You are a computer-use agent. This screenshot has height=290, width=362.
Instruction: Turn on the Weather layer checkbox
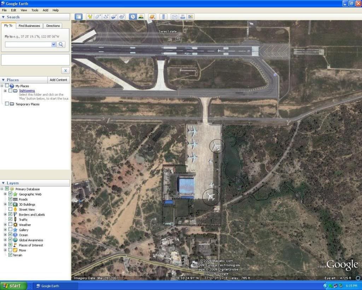[10, 224]
